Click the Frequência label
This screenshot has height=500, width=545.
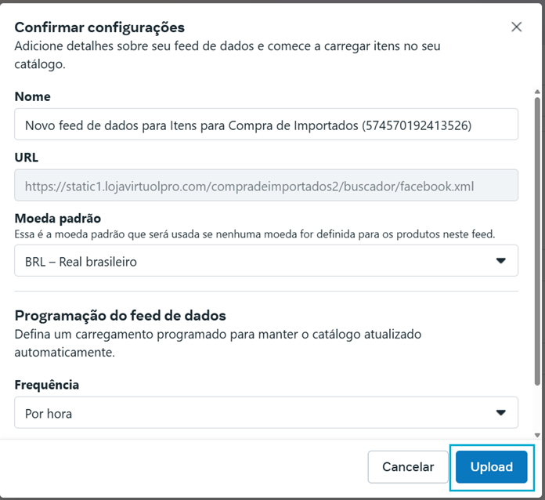click(x=47, y=385)
